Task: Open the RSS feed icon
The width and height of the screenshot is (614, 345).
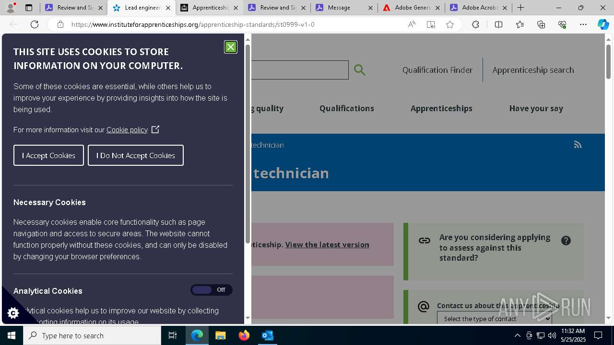Action: click(x=578, y=145)
